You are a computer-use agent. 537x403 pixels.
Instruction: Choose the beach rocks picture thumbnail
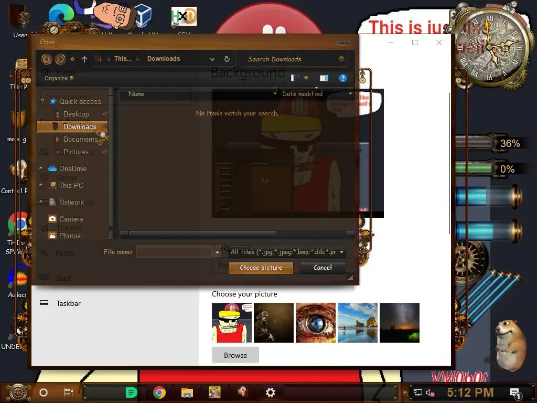[358, 323]
